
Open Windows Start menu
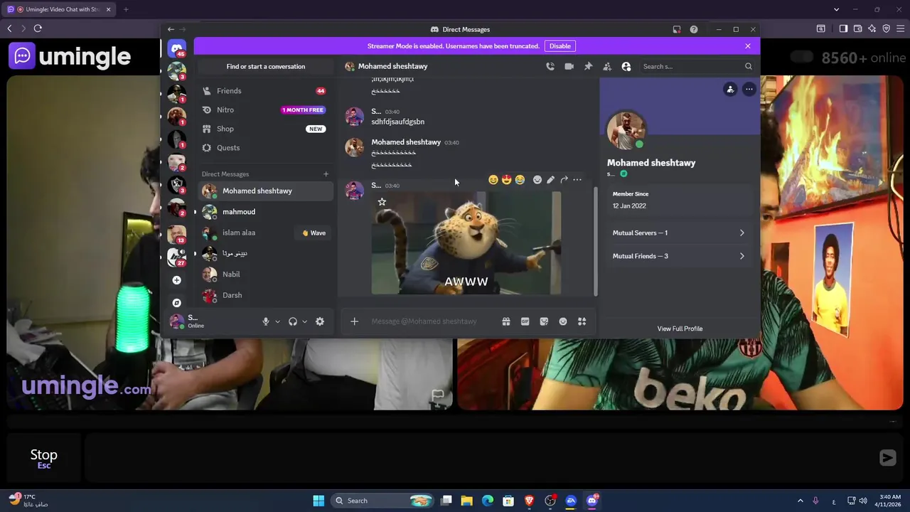[x=318, y=501]
